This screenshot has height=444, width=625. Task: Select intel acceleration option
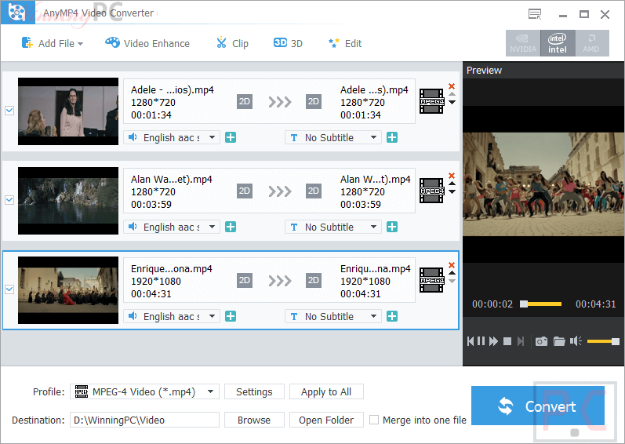click(x=558, y=43)
